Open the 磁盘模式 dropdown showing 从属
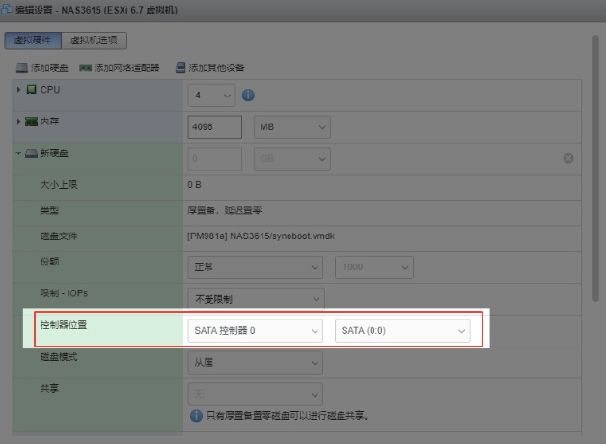The image size is (606, 444). point(256,363)
